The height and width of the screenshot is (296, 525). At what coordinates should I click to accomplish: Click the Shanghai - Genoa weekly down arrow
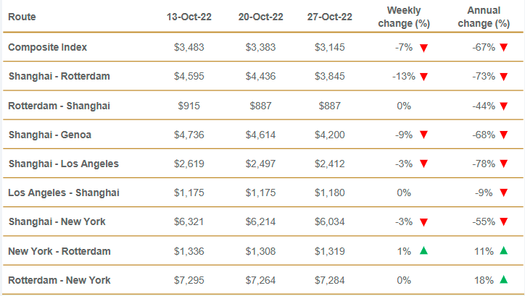(x=423, y=135)
